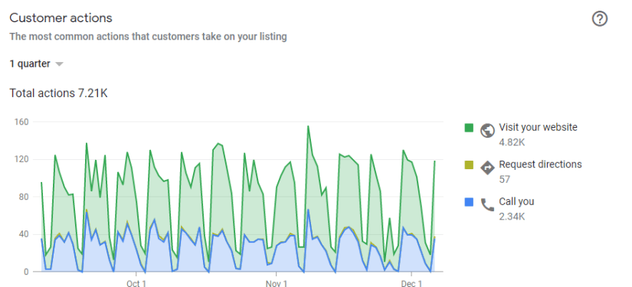Click the Request directions legend label
The width and height of the screenshot is (632, 287).
point(540,165)
